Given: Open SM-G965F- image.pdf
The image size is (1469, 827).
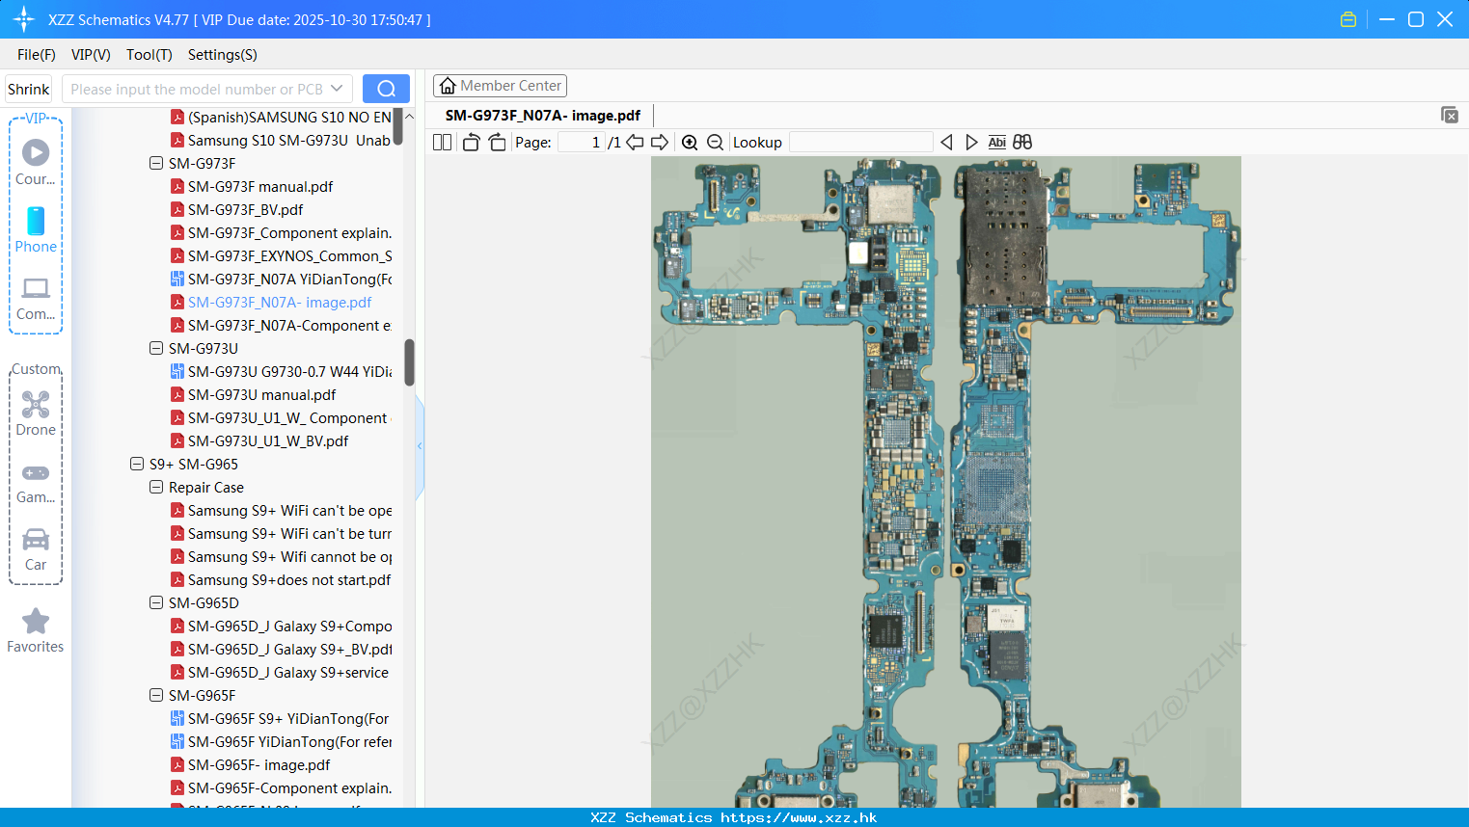Looking at the screenshot, I should (x=258, y=764).
